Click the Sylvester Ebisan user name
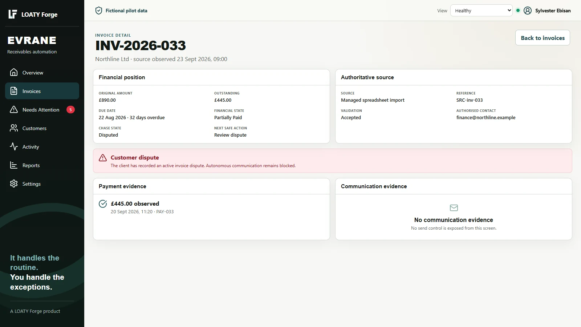The width and height of the screenshot is (581, 327). click(553, 11)
